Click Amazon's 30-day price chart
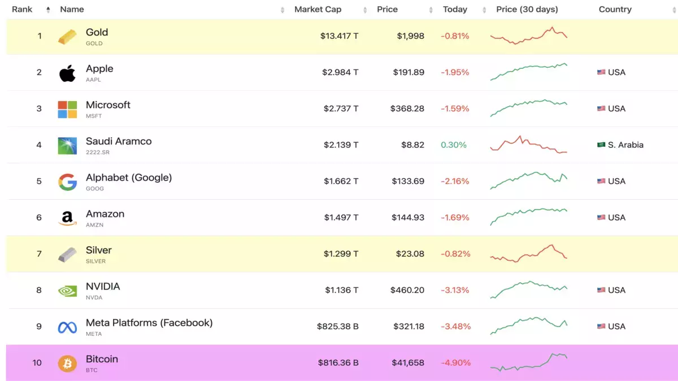 pos(529,217)
